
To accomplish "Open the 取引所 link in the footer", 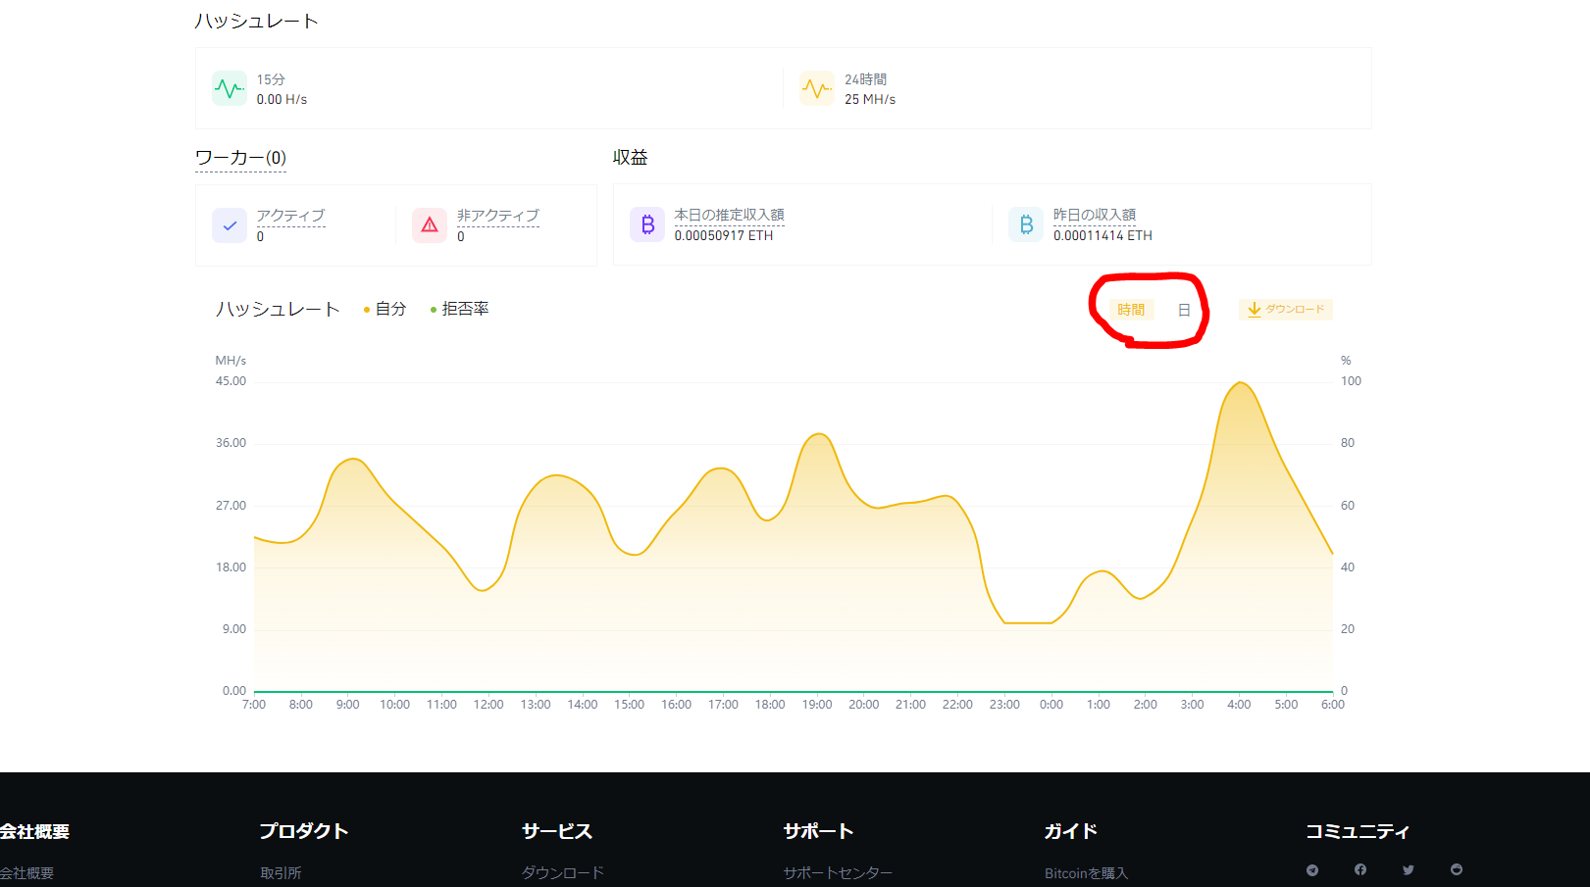I will pyautogui.click(x=281, y=872).
